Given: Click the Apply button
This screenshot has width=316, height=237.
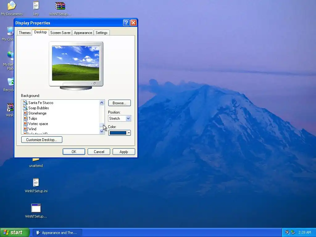Looking at the screenshot, I should click(124, 152).
